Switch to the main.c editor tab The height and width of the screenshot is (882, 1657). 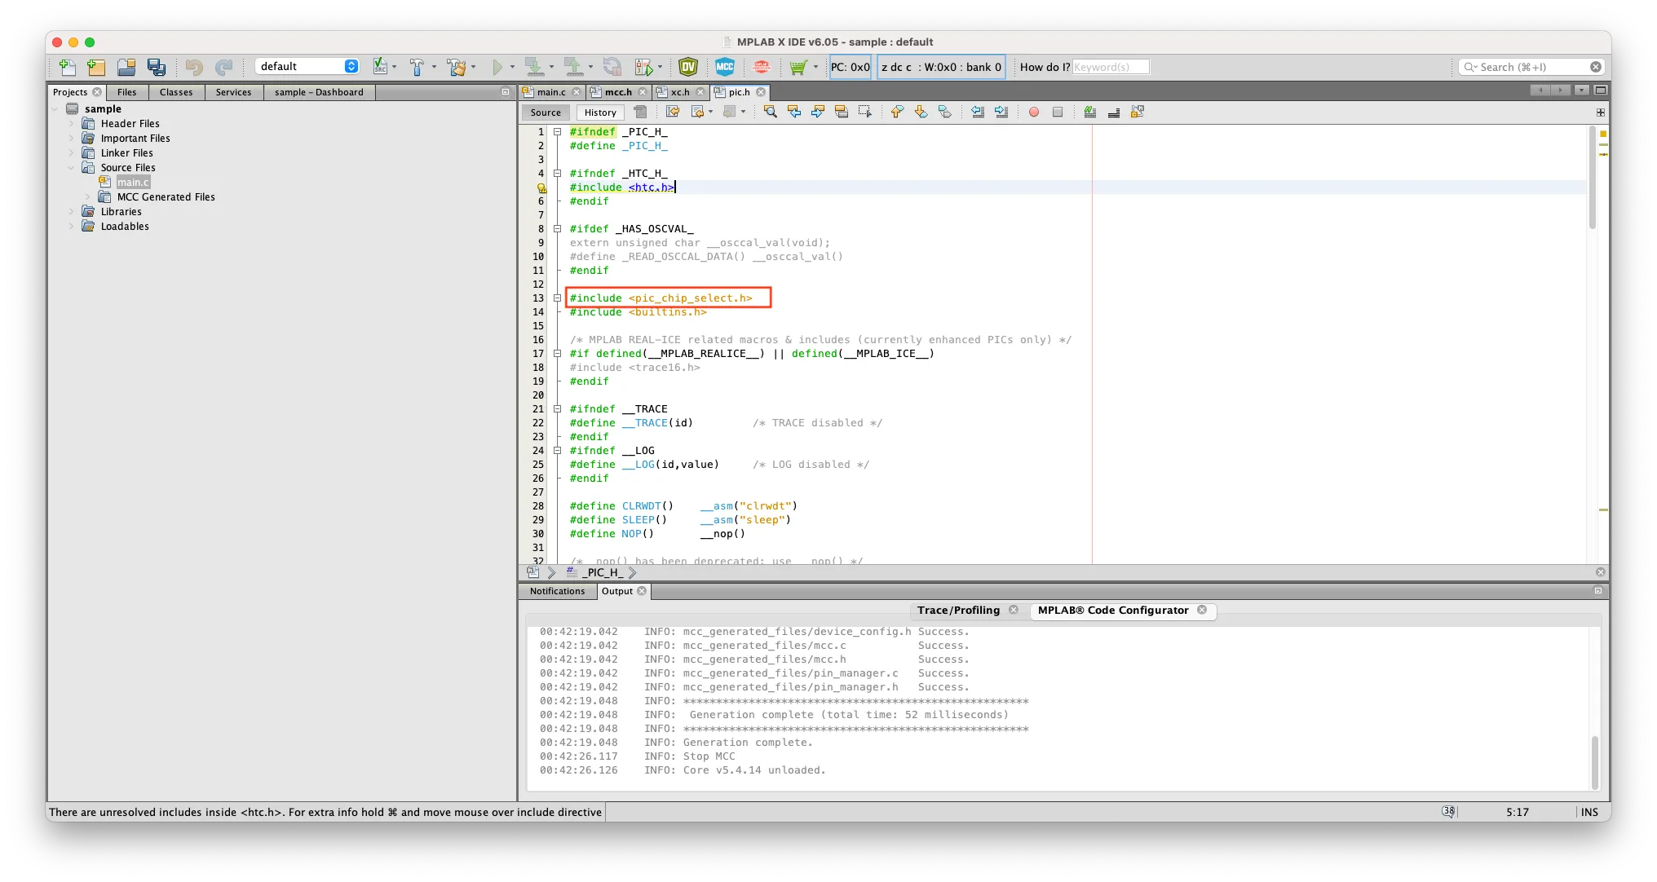(551, 92)
